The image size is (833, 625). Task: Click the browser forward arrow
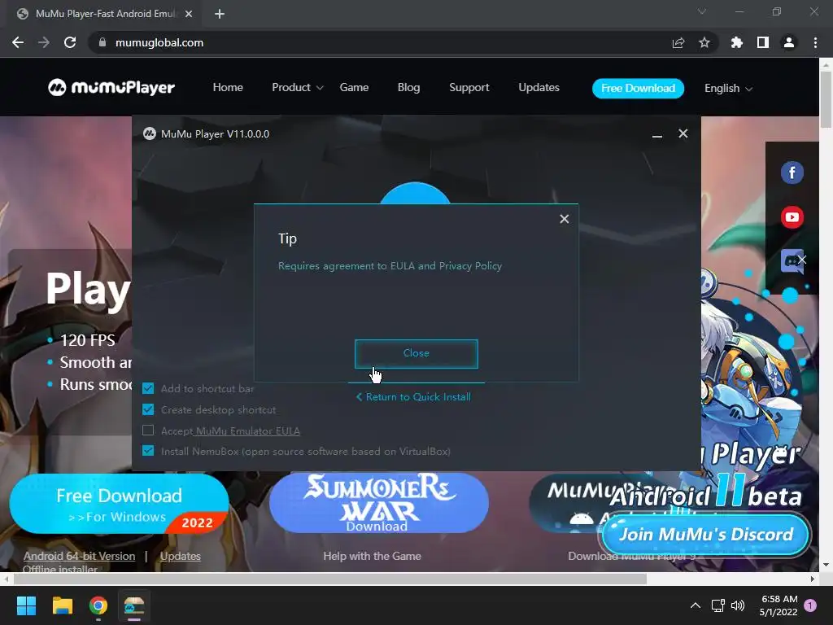coord(44,42)
